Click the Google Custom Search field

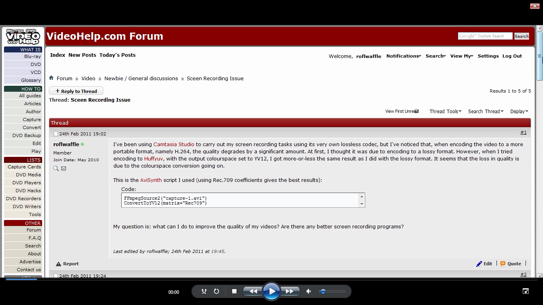(485, 36)
